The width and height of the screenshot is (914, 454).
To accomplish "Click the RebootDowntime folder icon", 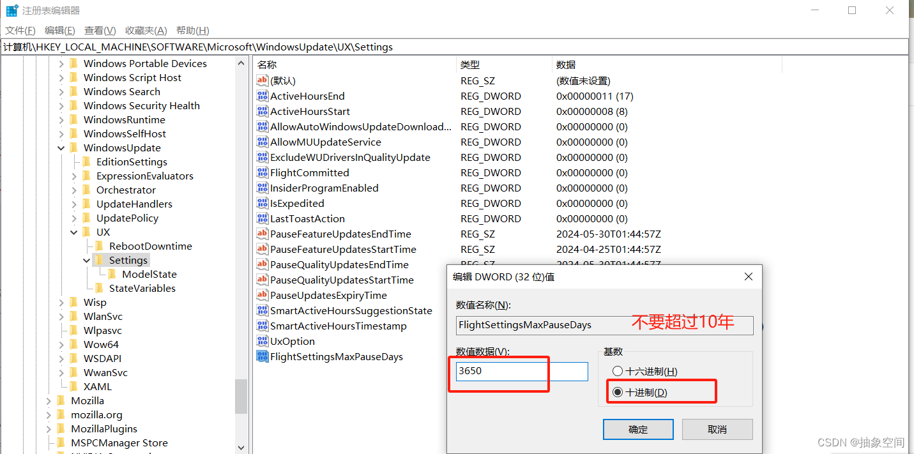I will pyautogui.click(x=99, y=246).
